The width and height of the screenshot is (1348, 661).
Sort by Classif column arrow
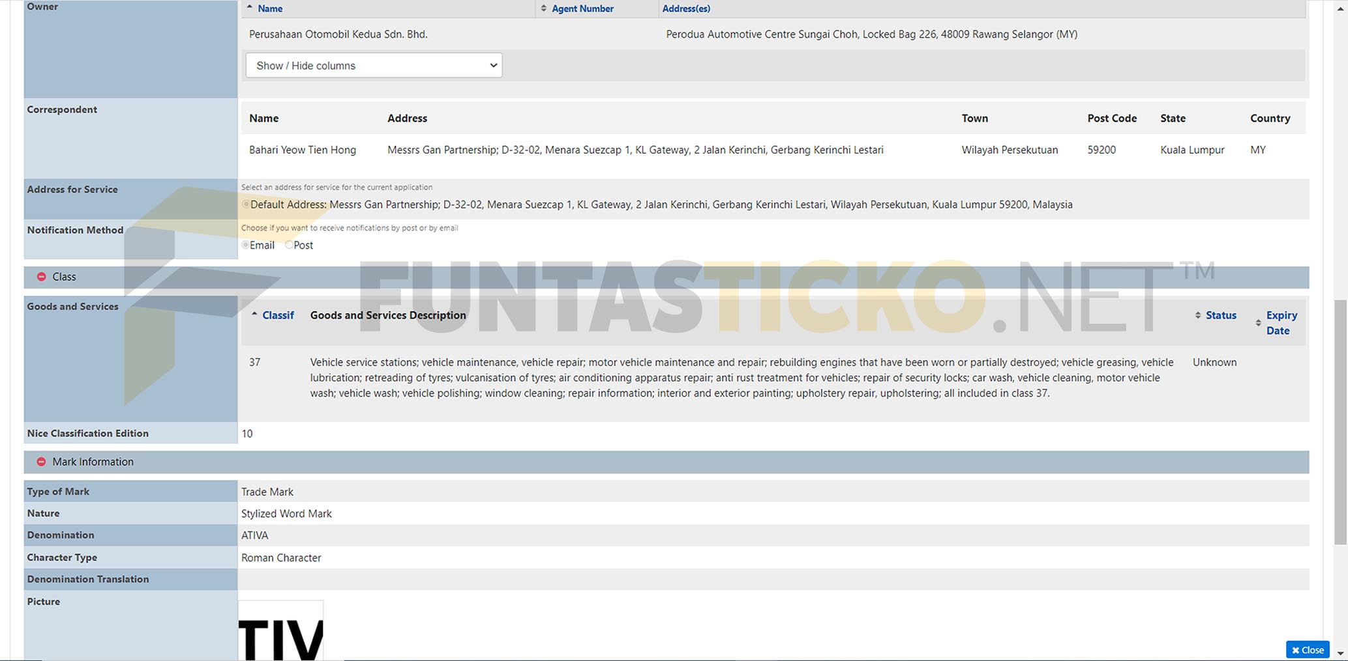pyautogui.click(x=254, y=314)
